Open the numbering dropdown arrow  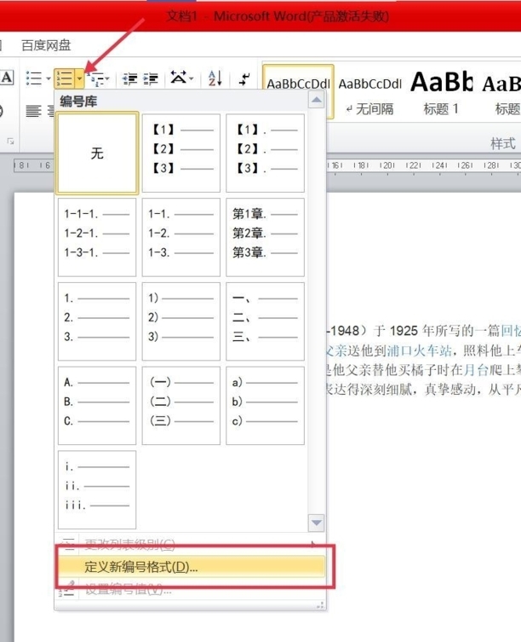coord(79,78)
